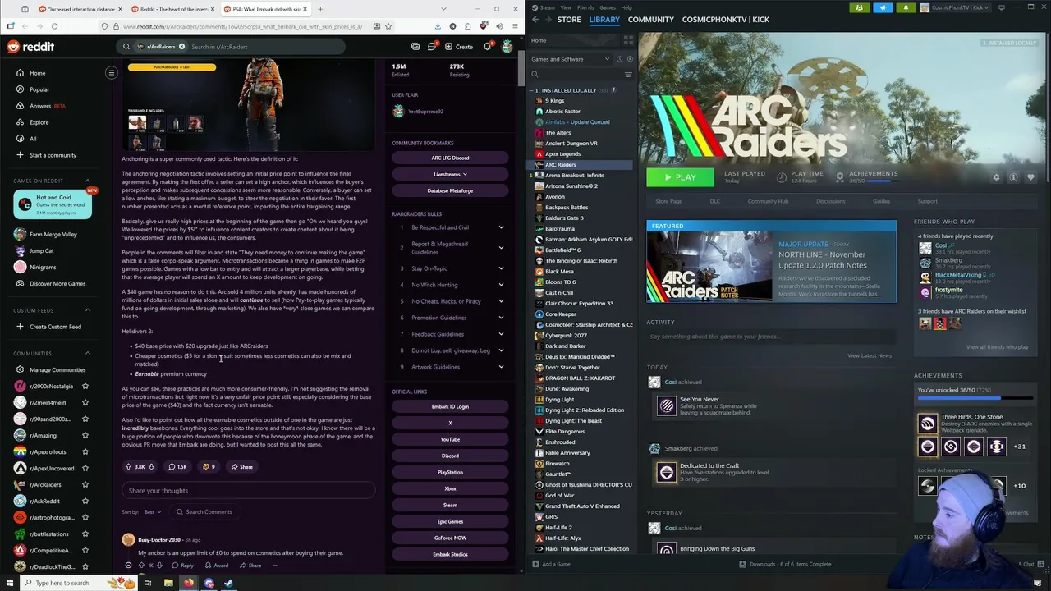
Task: Collapse the Custom Feeds section
Action: pyautogui.click(x=88, y=310)
